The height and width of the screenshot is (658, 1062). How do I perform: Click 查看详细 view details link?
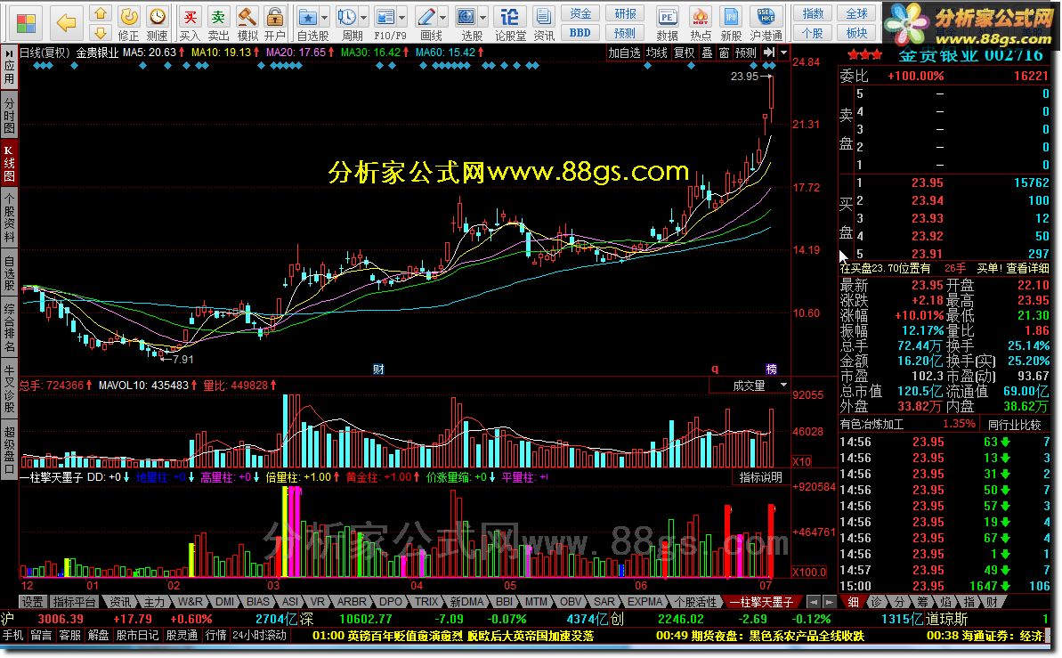click(1027, 268)
